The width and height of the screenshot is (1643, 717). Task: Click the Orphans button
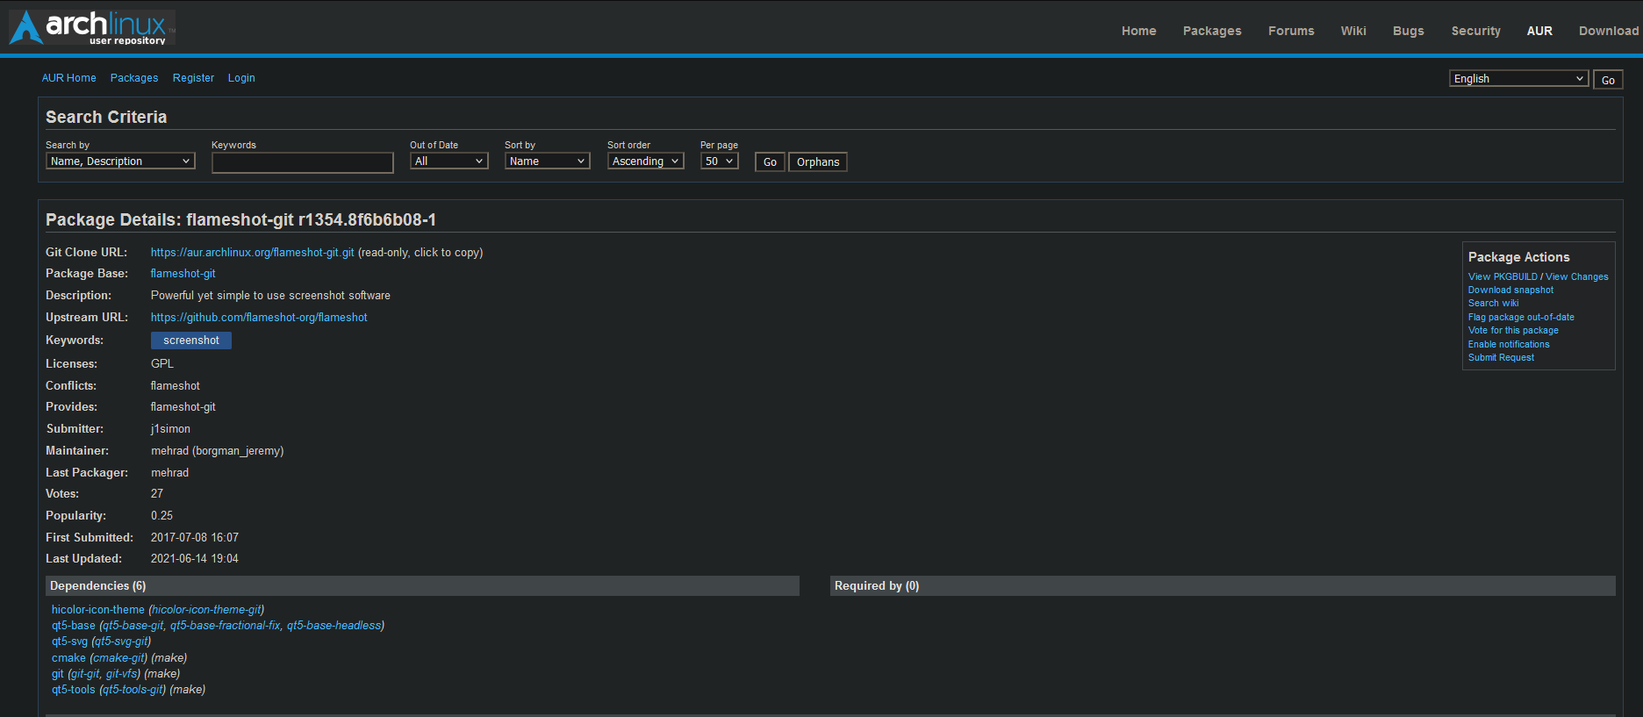[818, 162]
